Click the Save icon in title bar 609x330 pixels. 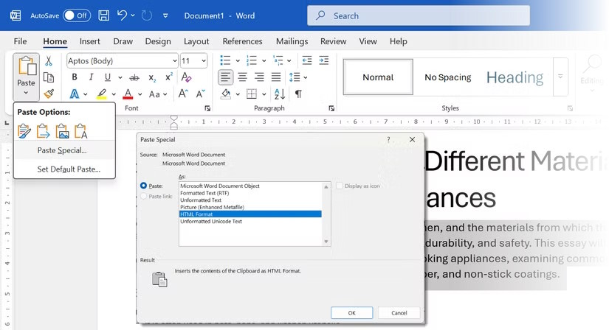tap(104, 15)
